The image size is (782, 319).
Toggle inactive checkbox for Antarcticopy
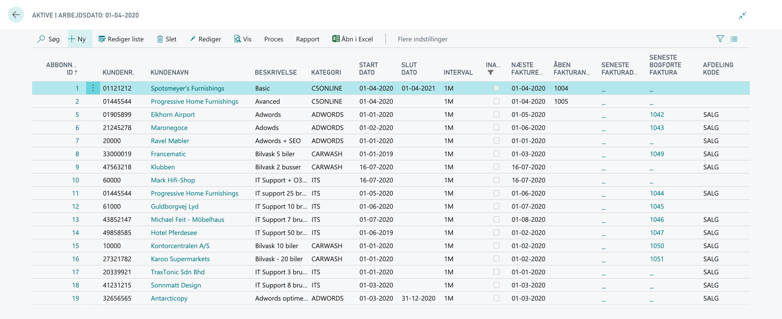click(x=496, y=298)
